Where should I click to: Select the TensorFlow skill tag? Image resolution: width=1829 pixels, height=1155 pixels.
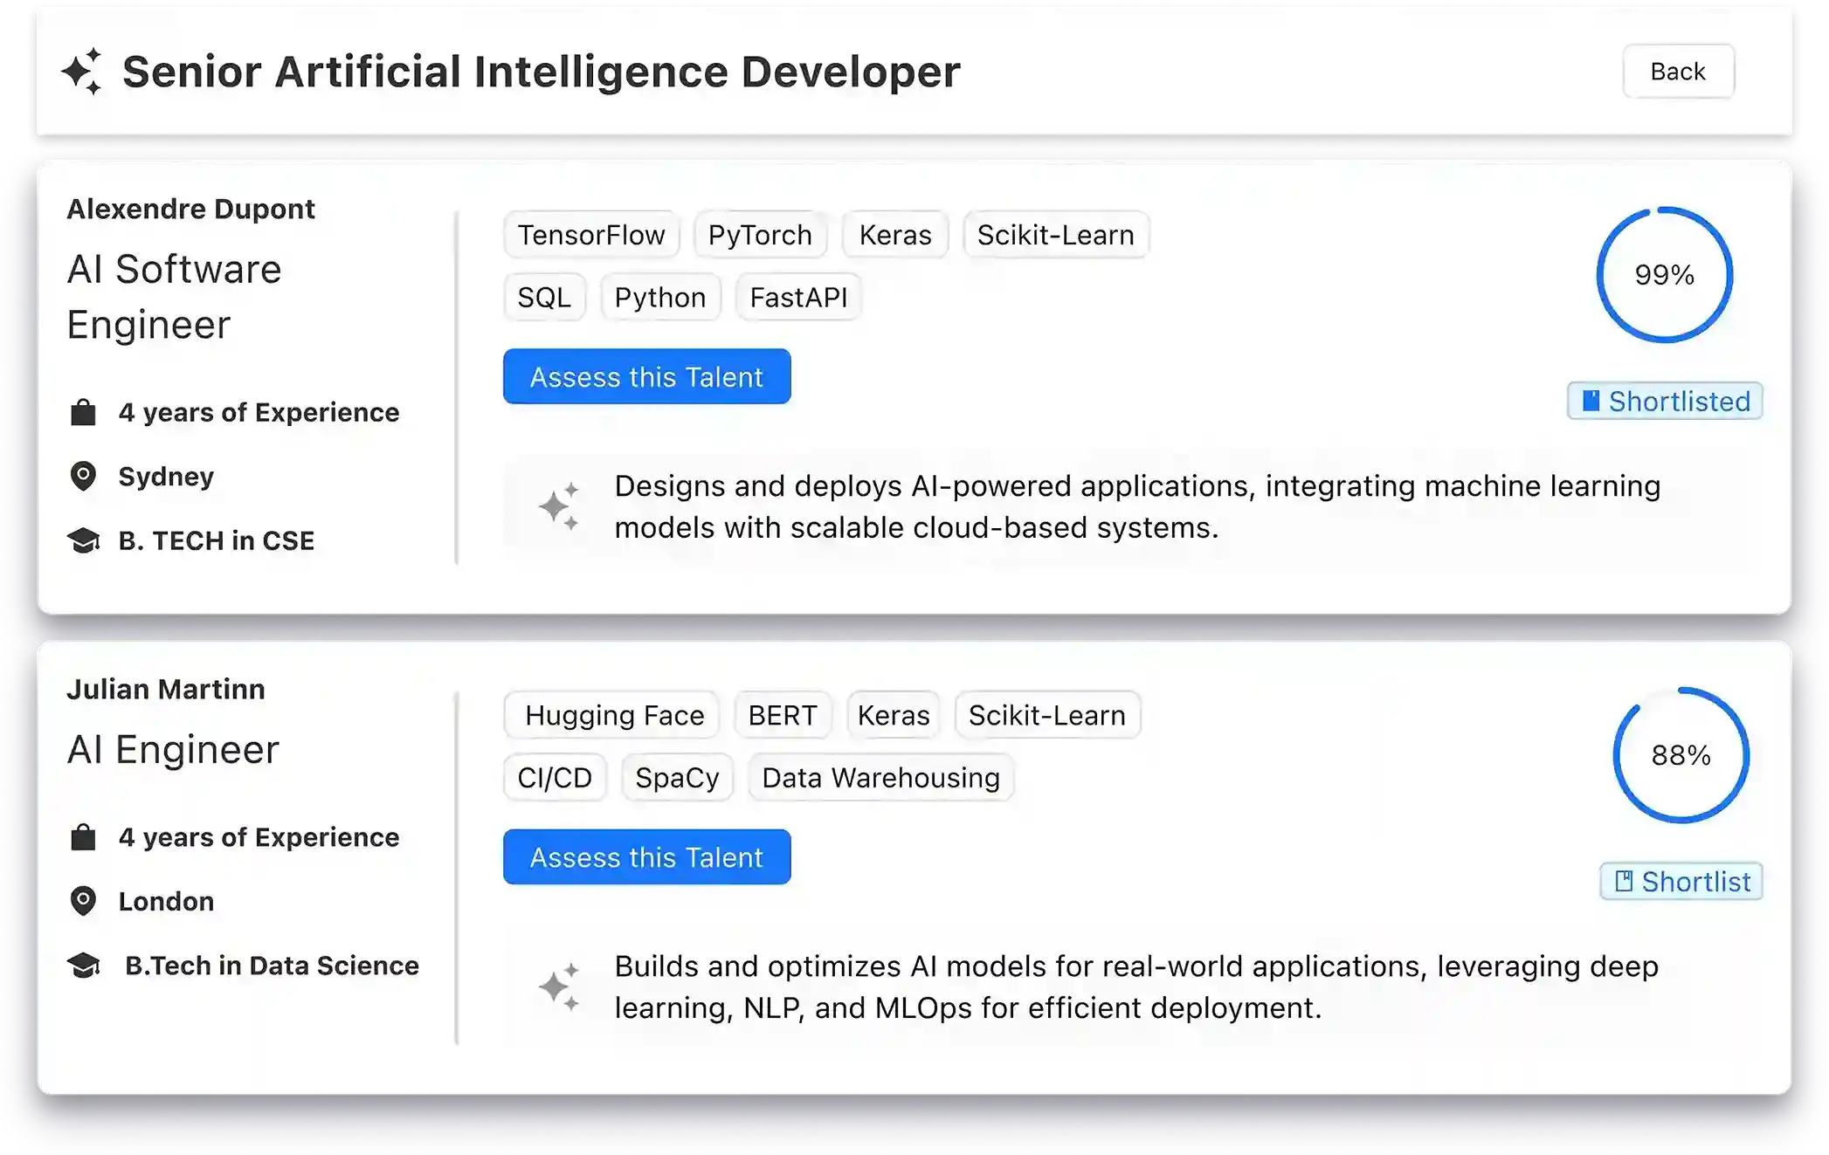click(591, 235)
